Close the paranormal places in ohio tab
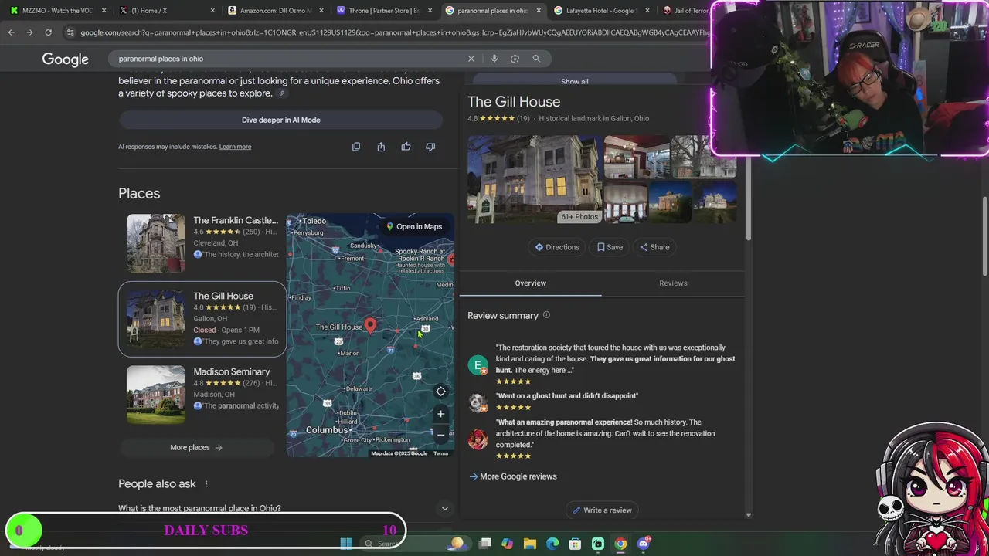This screenshot has height=556, width=989. [539, 11]
